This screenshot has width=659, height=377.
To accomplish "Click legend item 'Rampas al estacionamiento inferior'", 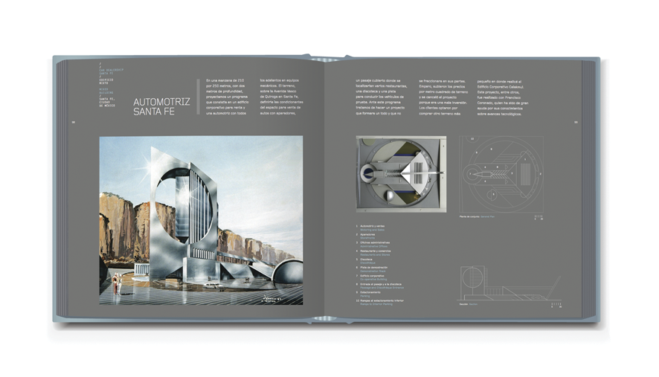I will [x=382, y=300].
